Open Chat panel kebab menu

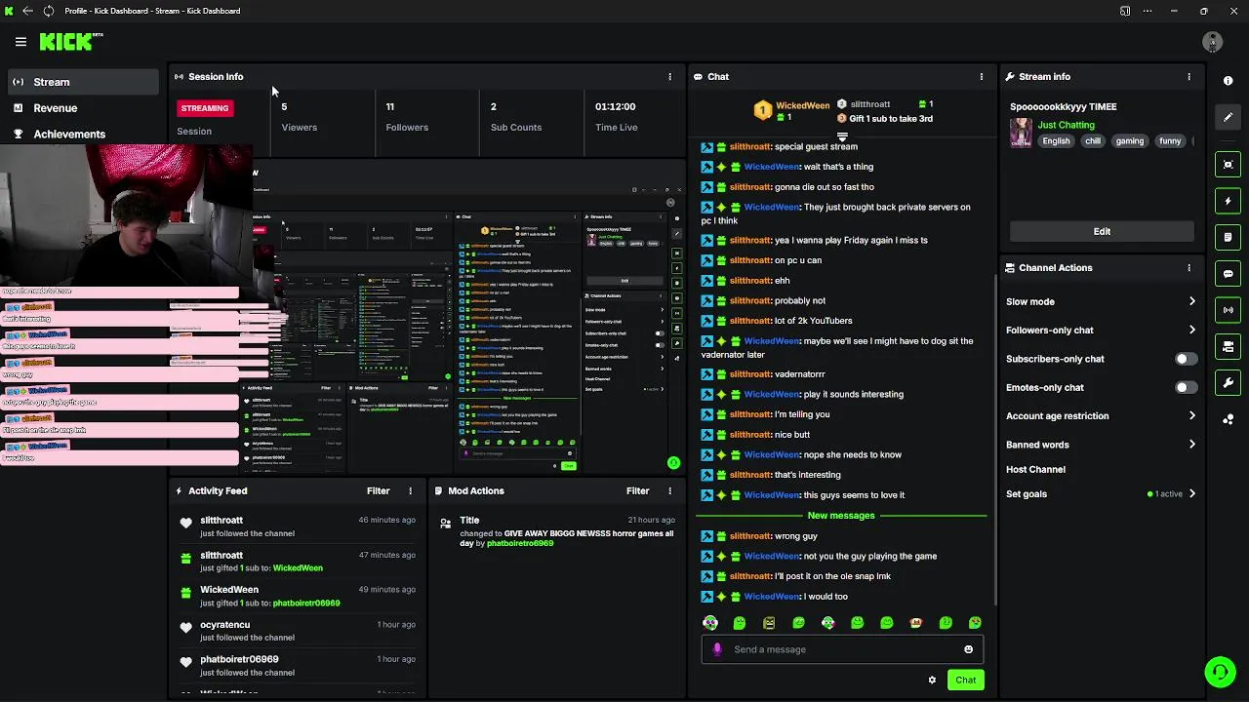(982, 76)
